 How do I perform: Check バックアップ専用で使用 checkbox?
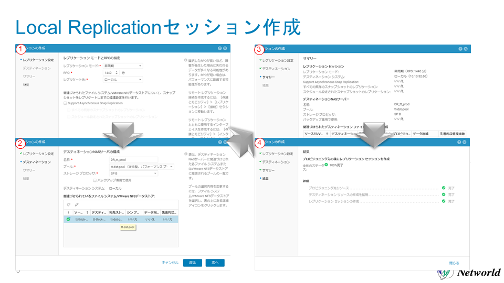click(x=94, y=180)
